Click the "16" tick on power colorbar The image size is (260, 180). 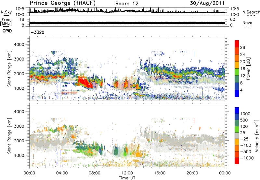tap(242, 69)
